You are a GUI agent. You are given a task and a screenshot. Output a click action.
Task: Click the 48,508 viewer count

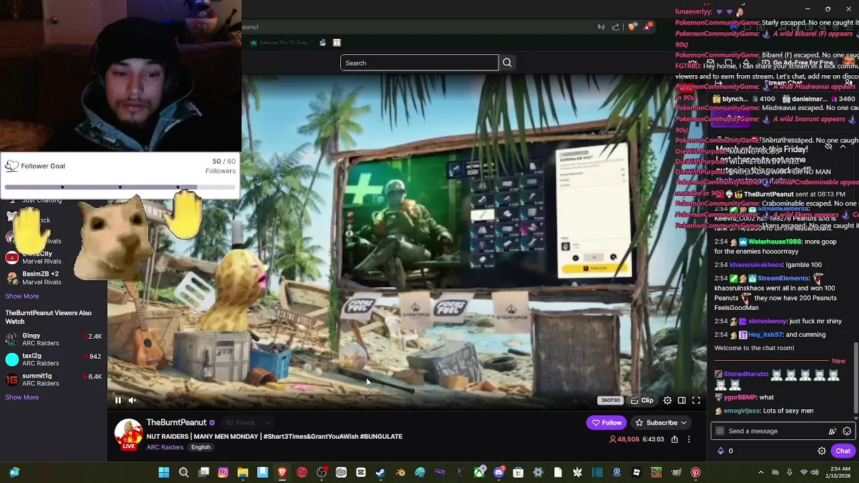pos(624,439)
